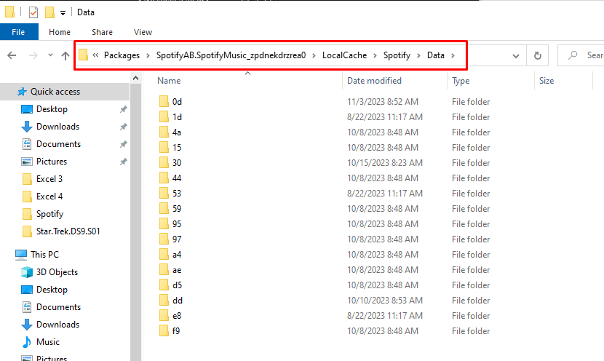Switch to the View ribbon tab
Viewport: 604px width, 361px height.
click(143, 32)
